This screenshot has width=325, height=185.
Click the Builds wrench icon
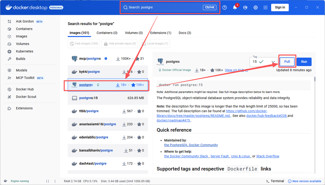[9, 59]
